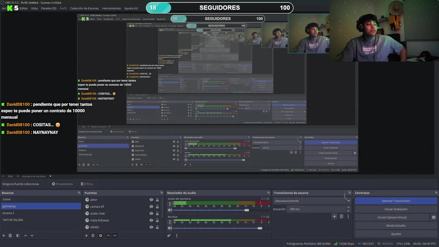This screenshot has height=247, width=439.
Task: Hide the aifon source with eye icon
Action: coord(151,200)
